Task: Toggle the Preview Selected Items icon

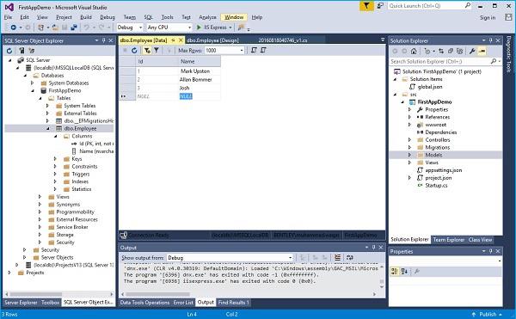Action: [x=482, y=51]
